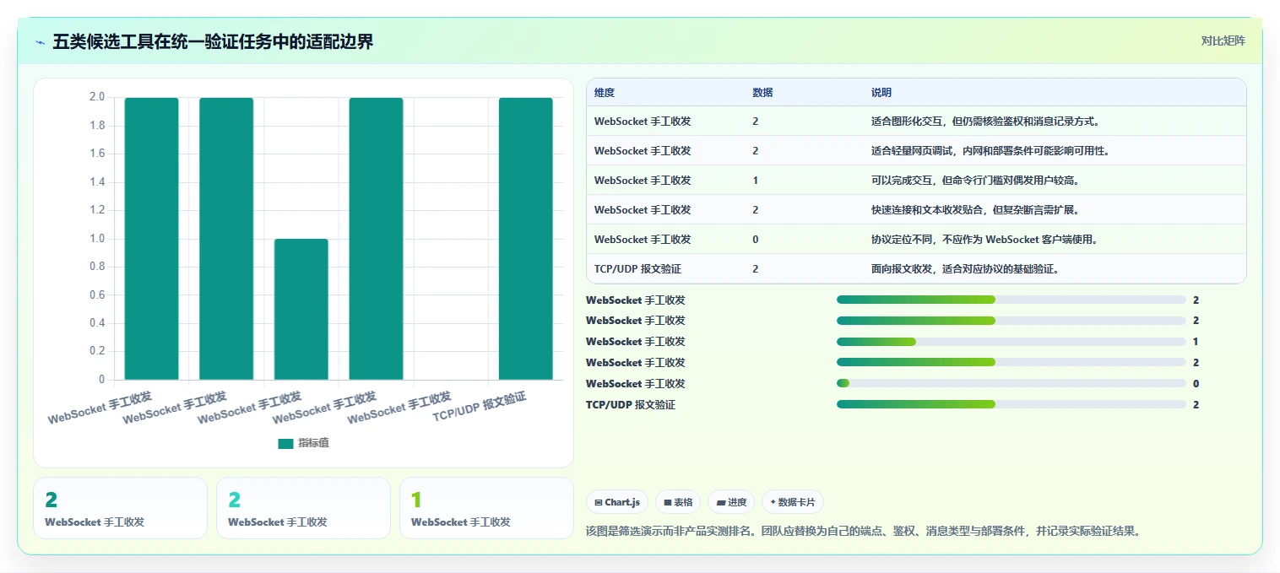The height and width of the screenshot is (573, 1280).
Task: Click the stat card showing green value 1
Action: [486, 508]
